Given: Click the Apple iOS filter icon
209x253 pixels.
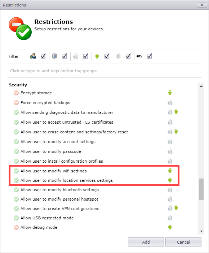Looking at the screenshot, I should [76, 56].
